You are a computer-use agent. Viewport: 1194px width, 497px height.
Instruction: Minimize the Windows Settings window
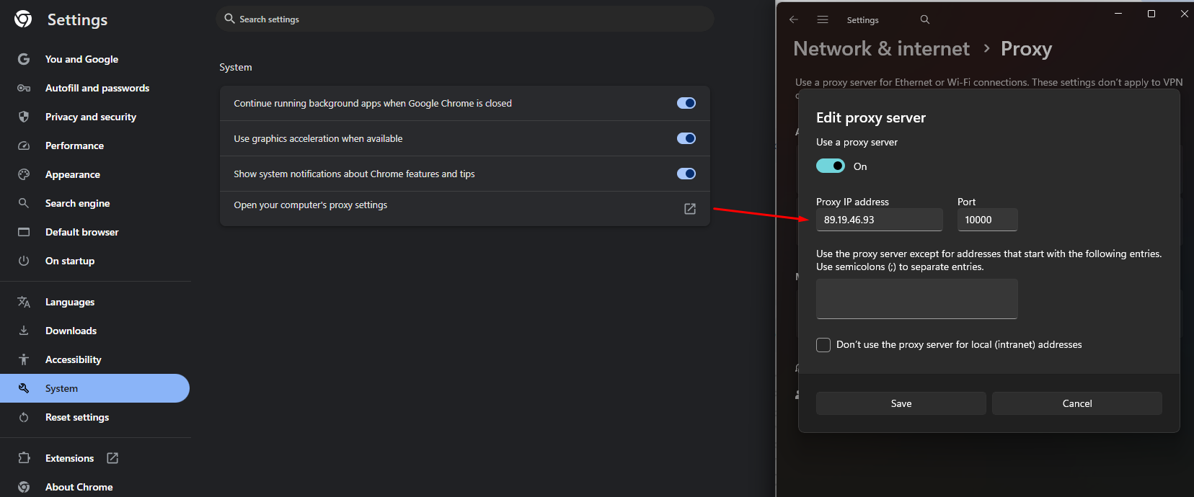click(x=1118, y=14)
